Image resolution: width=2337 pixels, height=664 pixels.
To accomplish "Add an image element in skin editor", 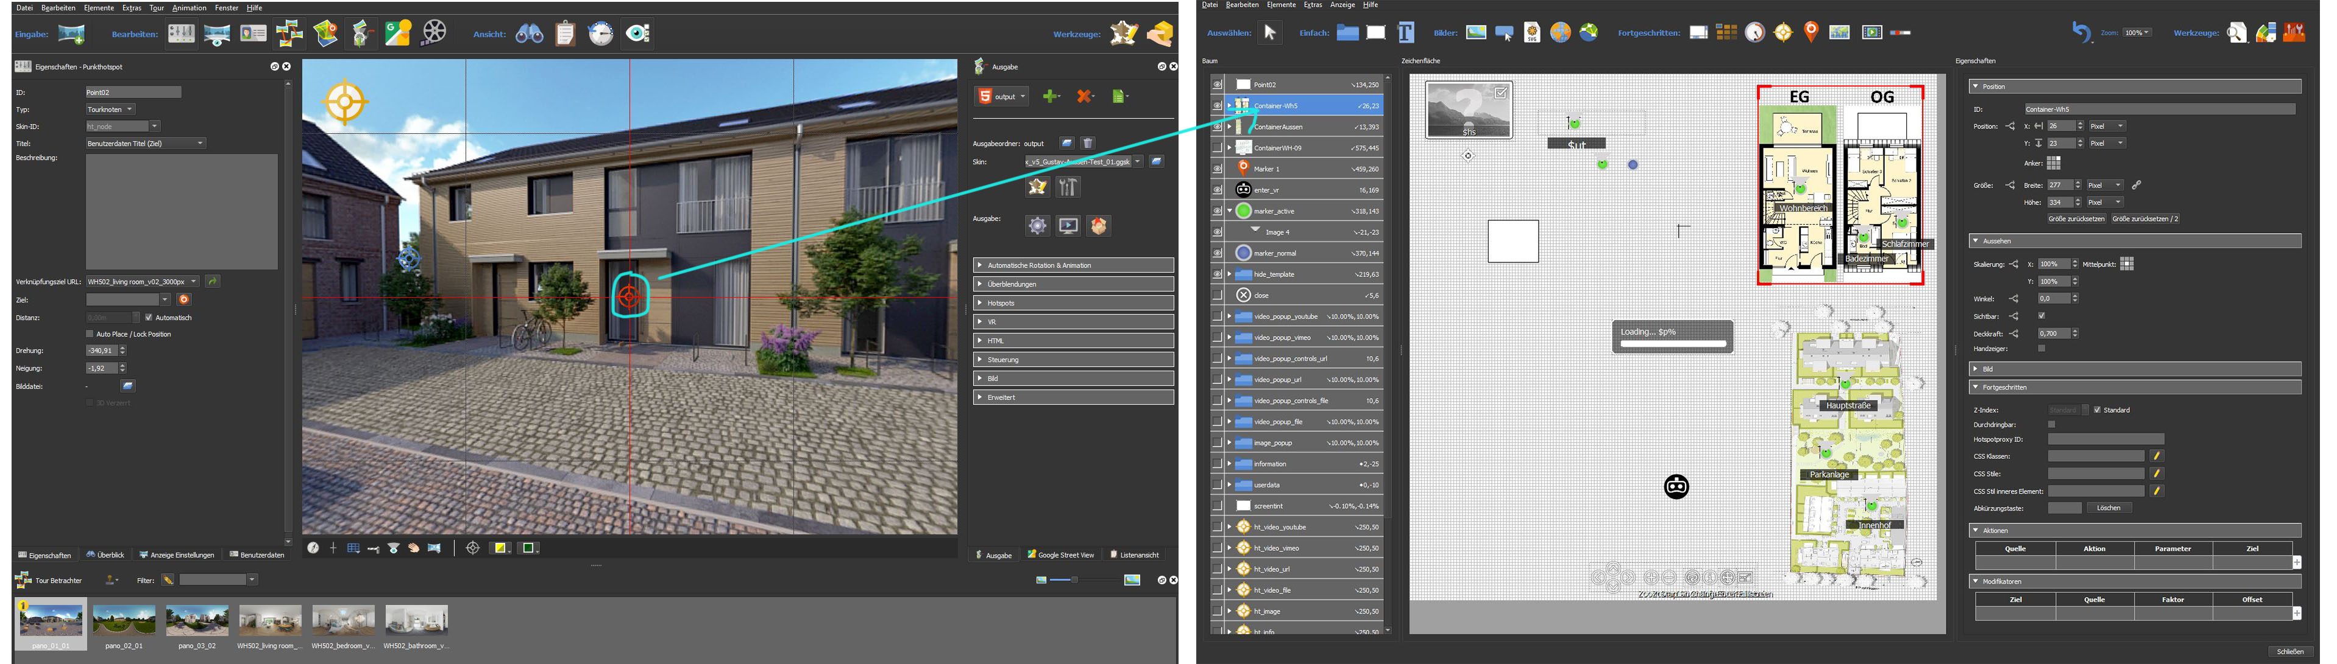I will tap(1476, 33).
